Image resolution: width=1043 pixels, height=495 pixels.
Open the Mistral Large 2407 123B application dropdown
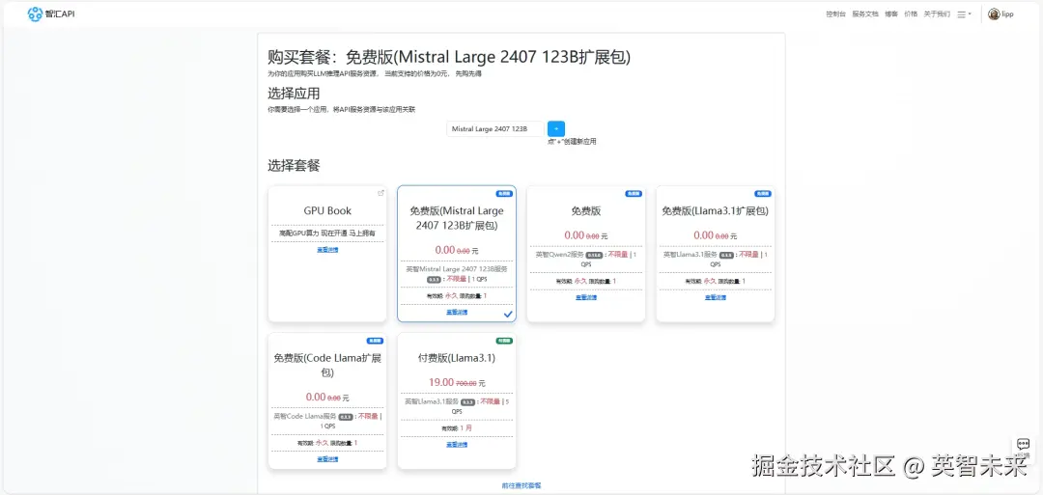coord(494,129)
